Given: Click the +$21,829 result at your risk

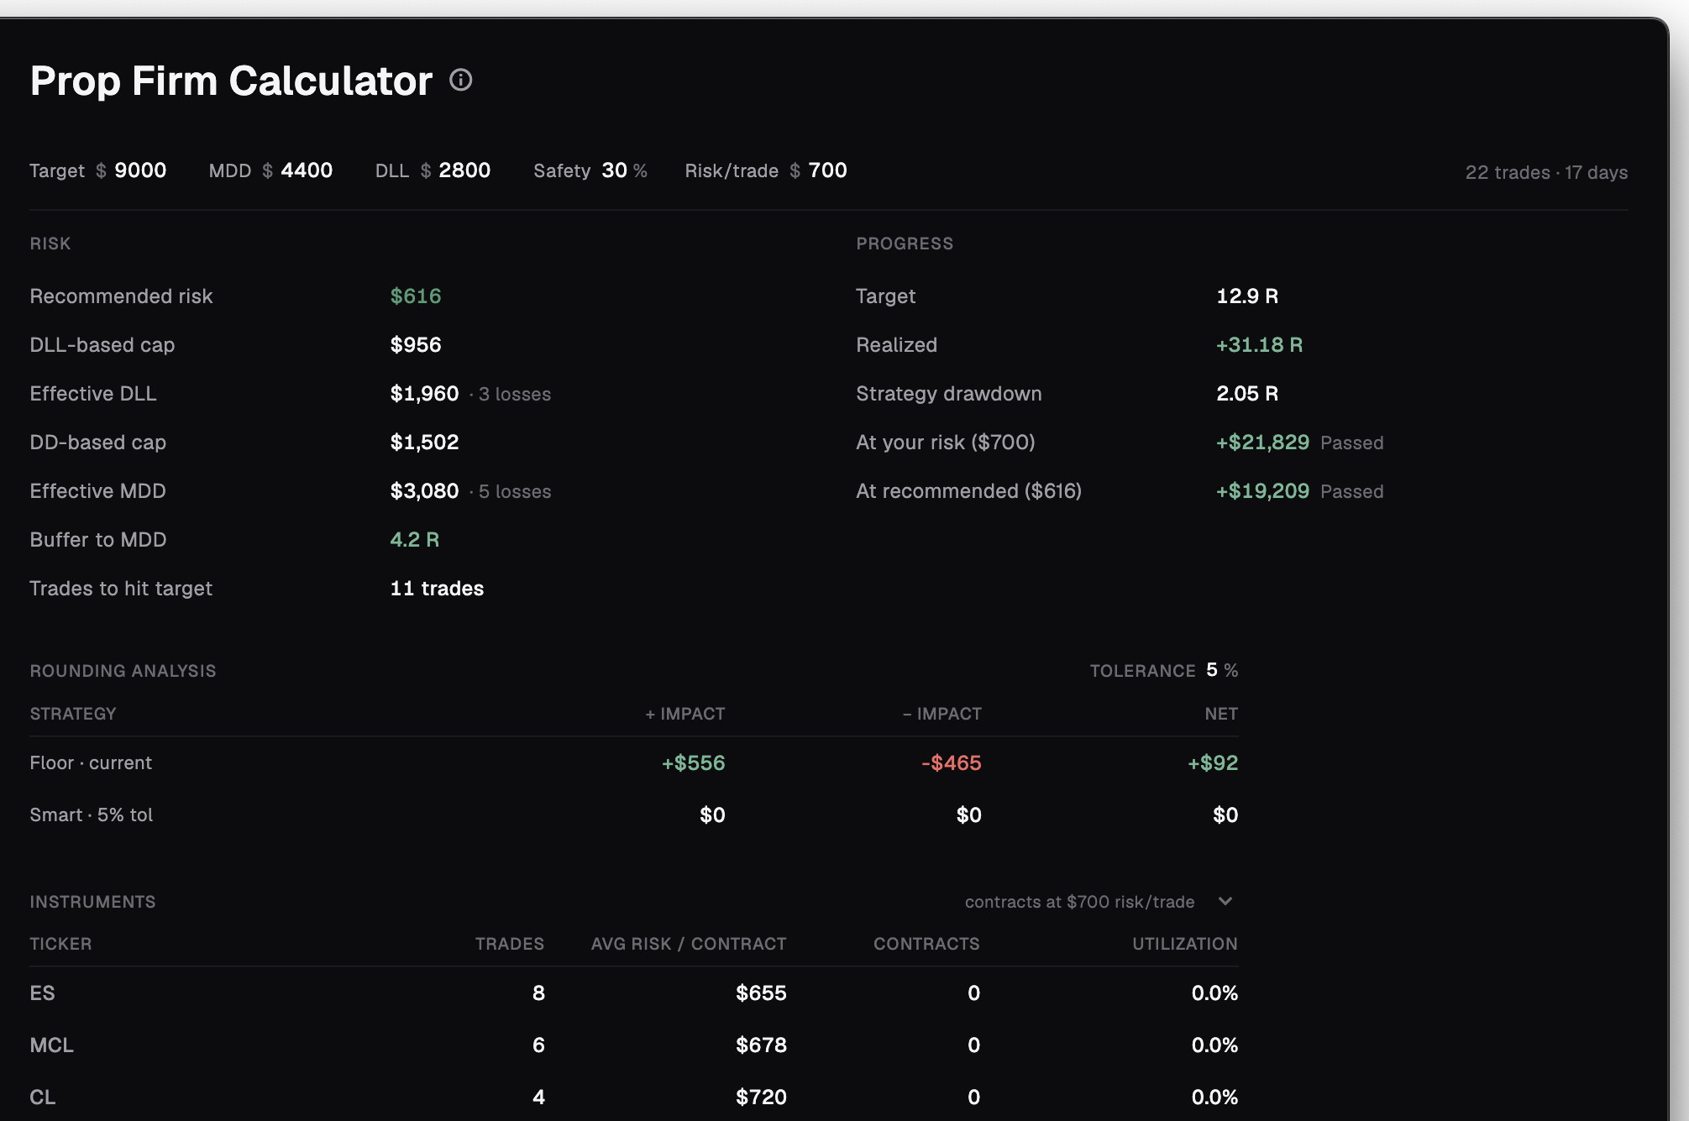Looking at the screenshot, I should [1262, 443].
